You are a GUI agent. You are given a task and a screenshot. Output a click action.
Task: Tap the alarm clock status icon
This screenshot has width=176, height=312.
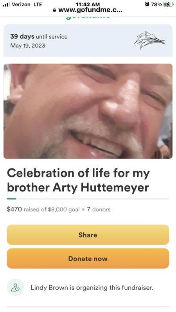click(147, 4)
